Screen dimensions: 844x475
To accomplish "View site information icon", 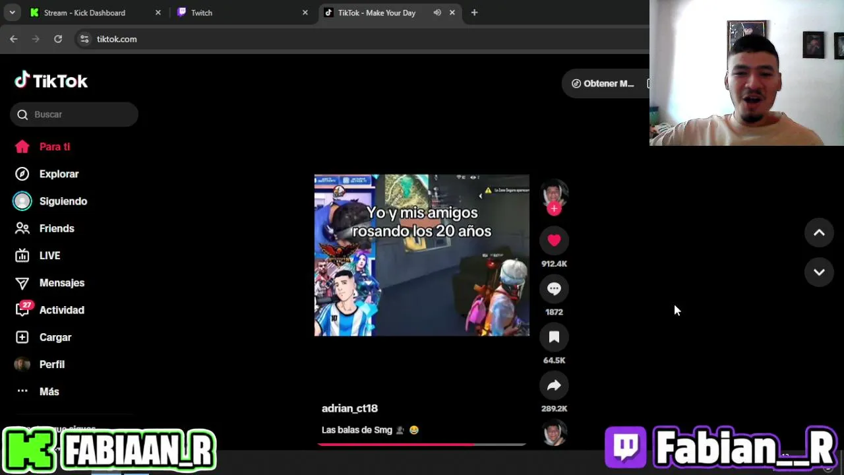I will click(84, 40).
